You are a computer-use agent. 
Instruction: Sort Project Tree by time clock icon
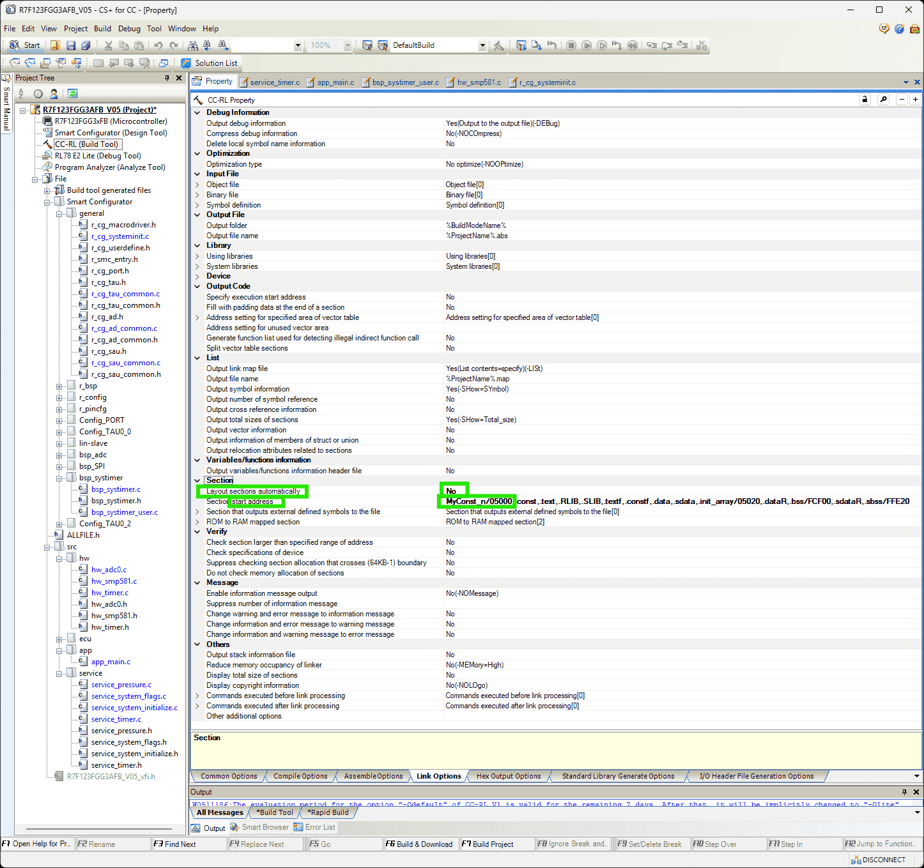pyautogui.click(x=38, y=94)
